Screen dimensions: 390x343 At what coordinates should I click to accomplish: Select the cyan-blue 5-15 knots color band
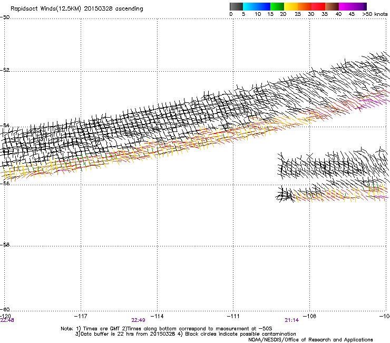(x=257, y=6)
